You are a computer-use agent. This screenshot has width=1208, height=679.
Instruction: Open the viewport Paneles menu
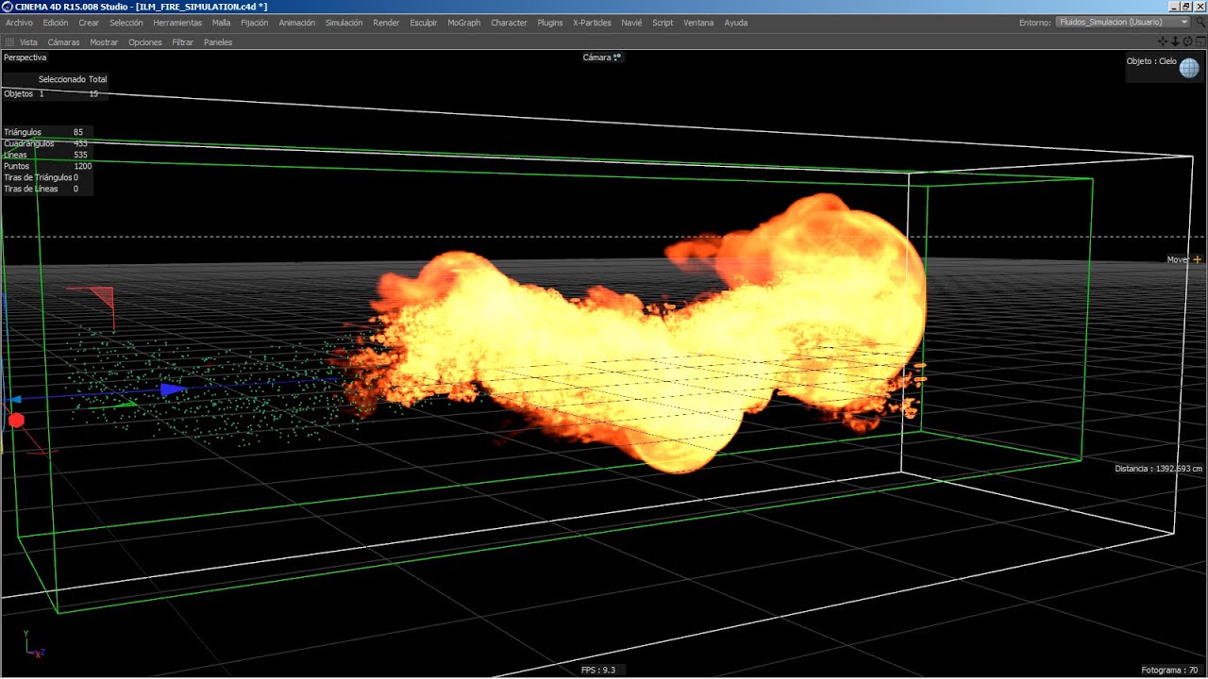tap(218, 42)
